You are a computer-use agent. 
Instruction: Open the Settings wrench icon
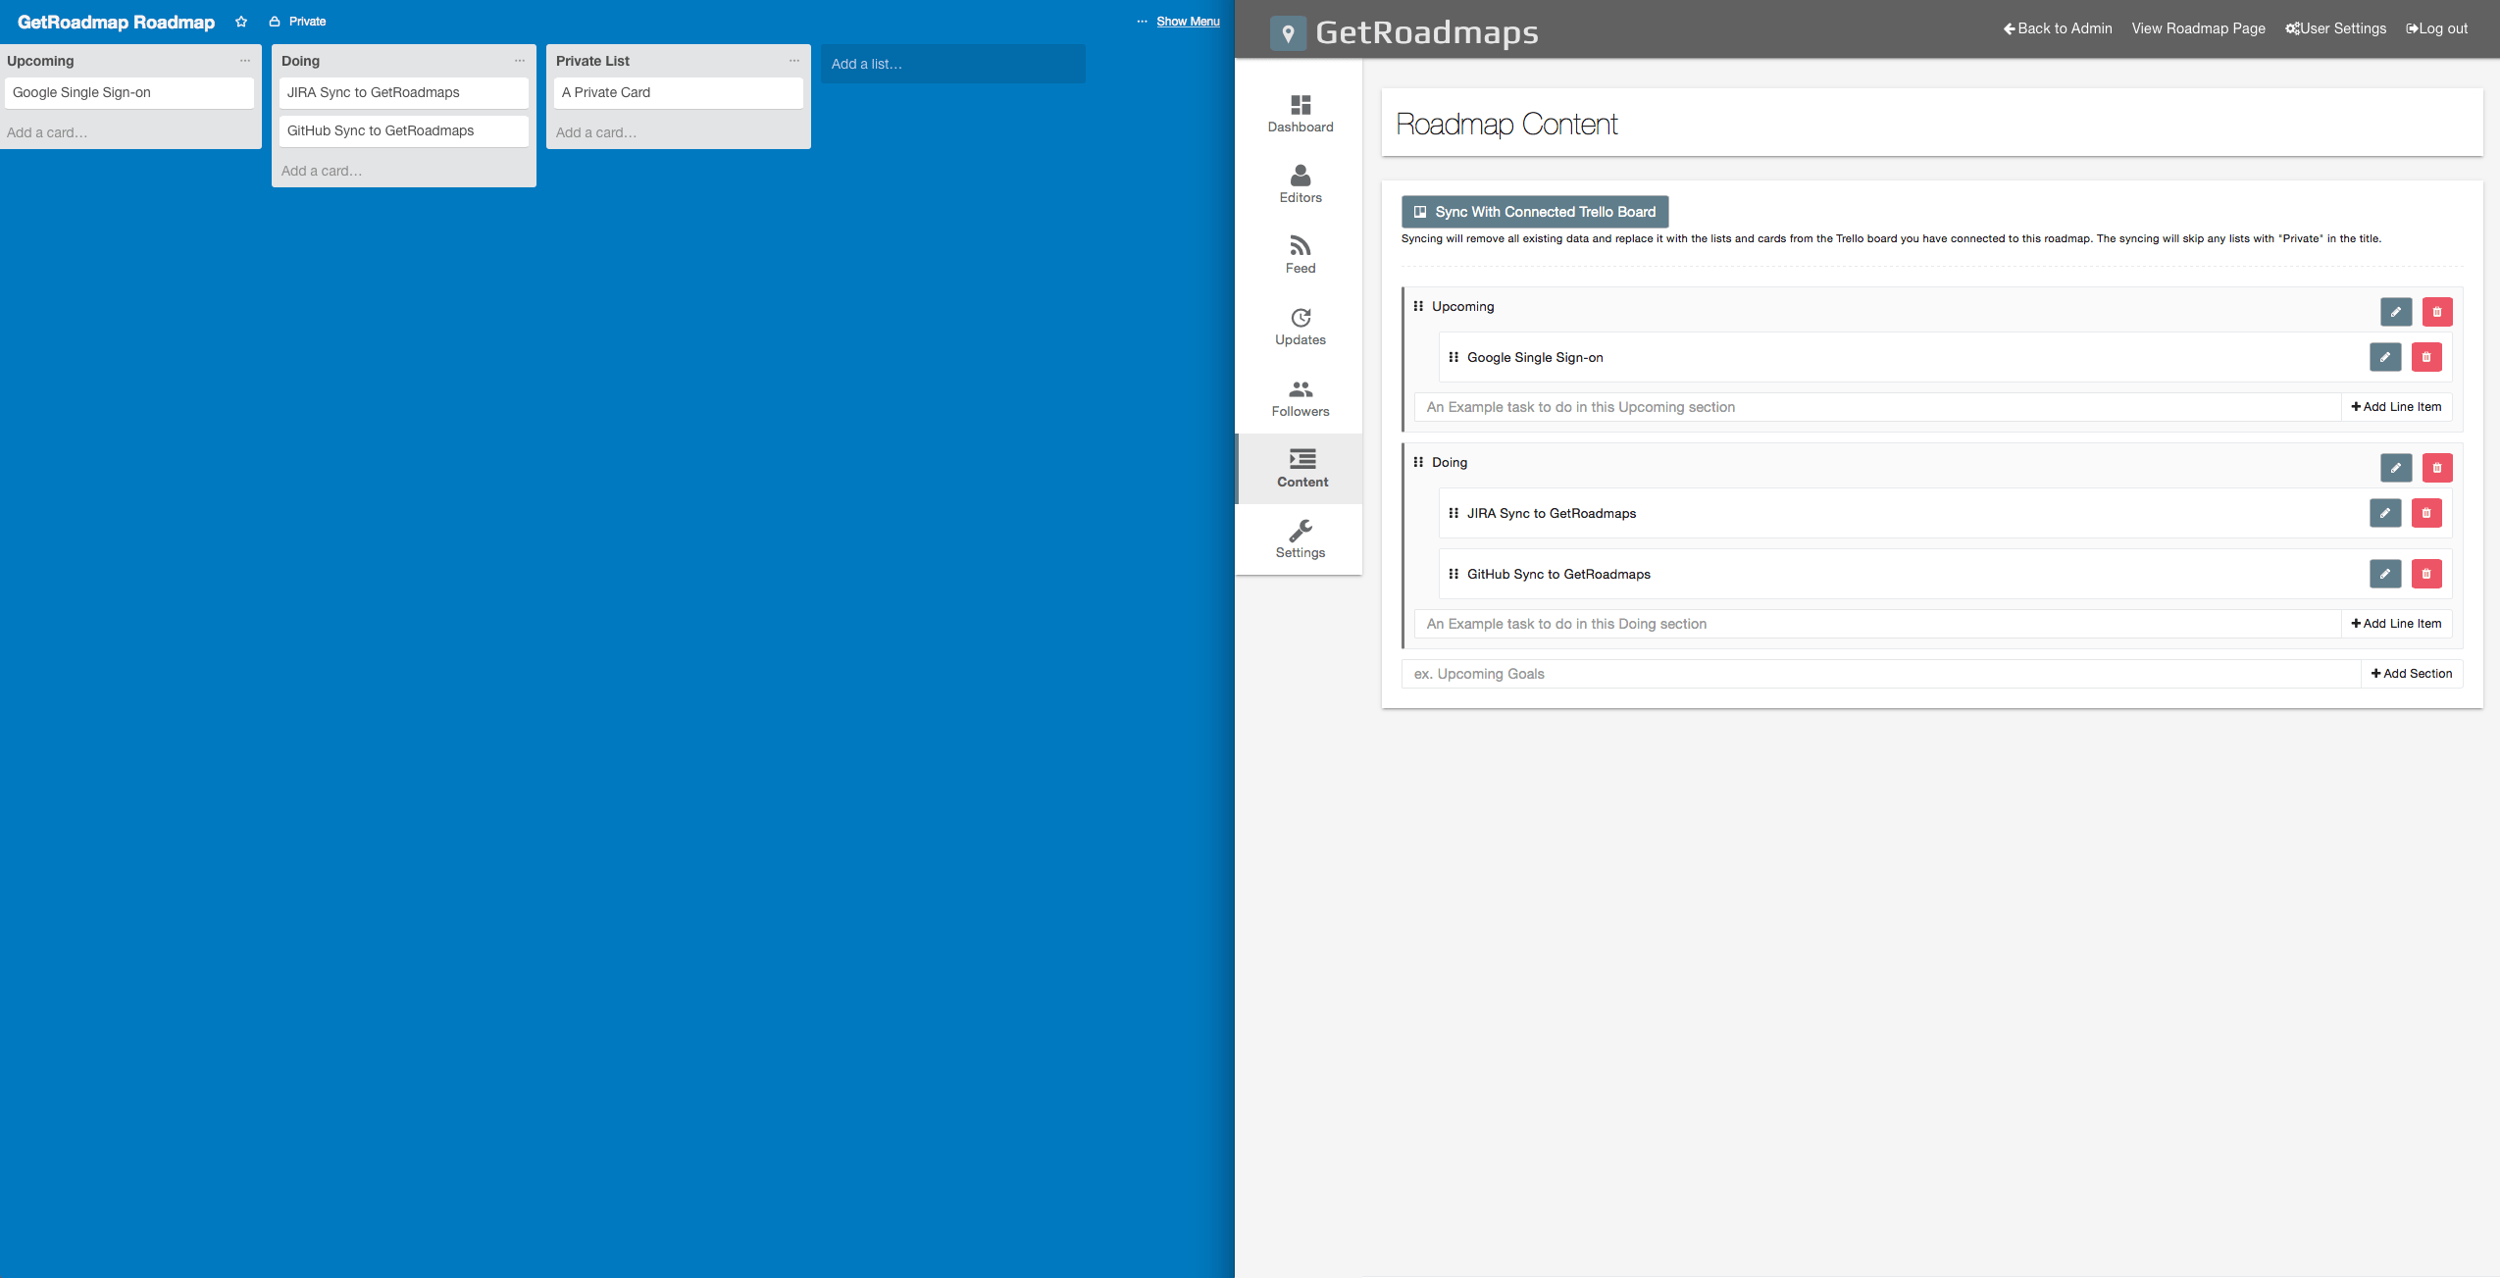1300,539
